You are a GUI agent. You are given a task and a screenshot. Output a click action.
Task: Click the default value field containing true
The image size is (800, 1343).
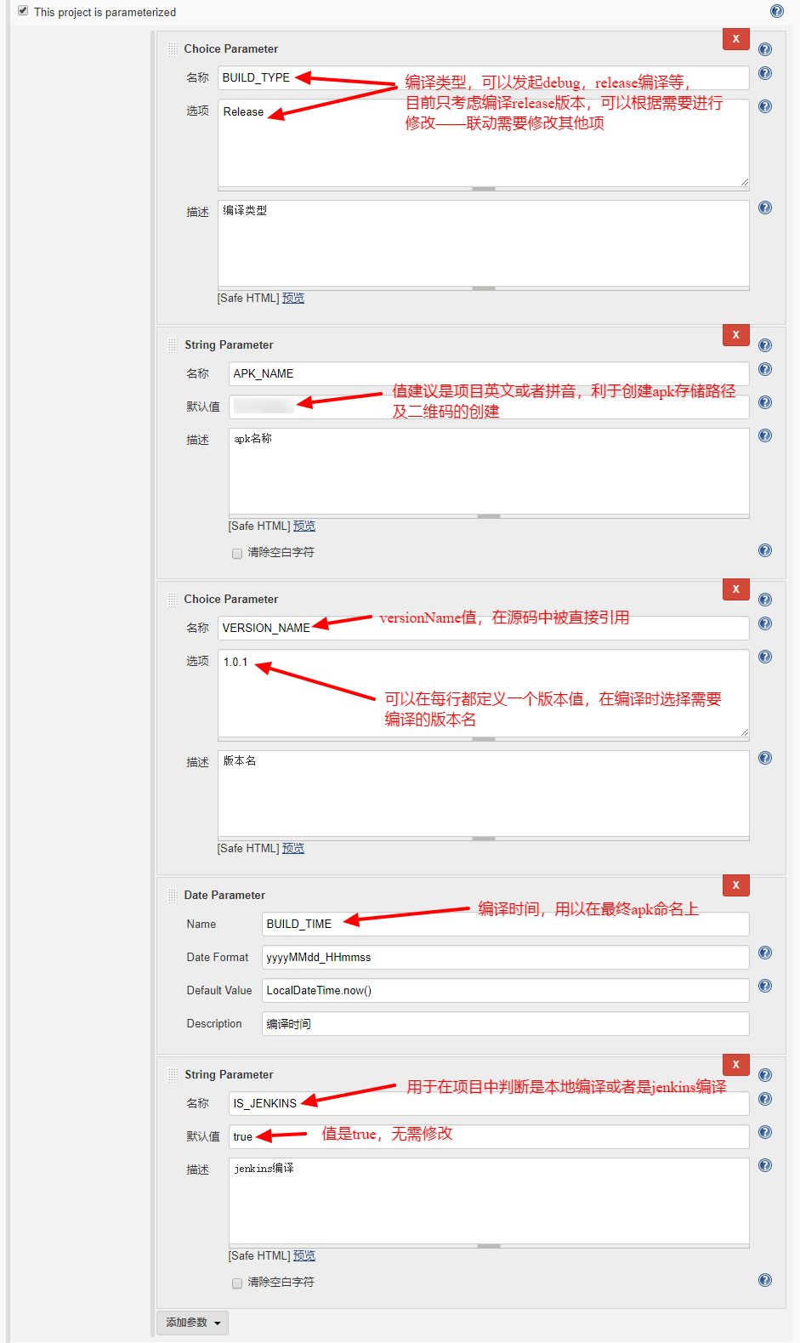489,1136
